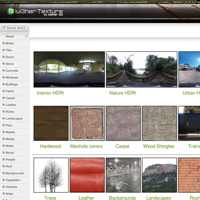This screenshot has height=200, width=200.
Task: Click Landscapes in the sidebar menu
Action: [x=14, y=119]
